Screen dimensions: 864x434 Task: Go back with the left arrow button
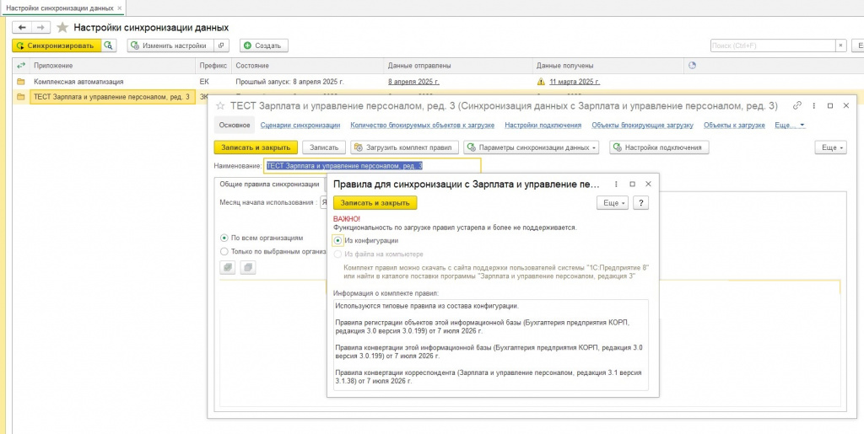point(22,27)
